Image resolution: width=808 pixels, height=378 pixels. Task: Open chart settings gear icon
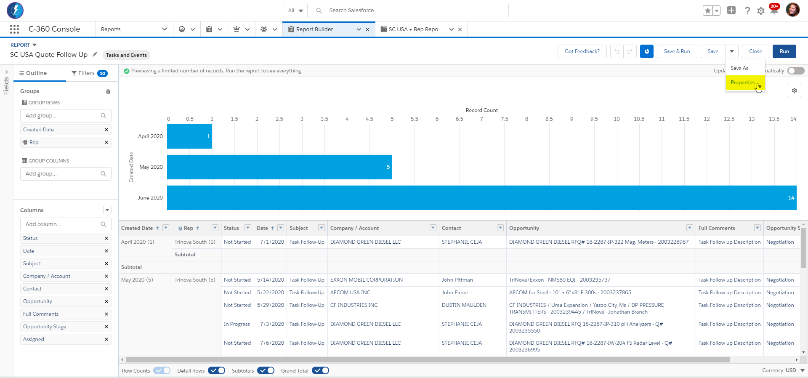coord(795,91)
